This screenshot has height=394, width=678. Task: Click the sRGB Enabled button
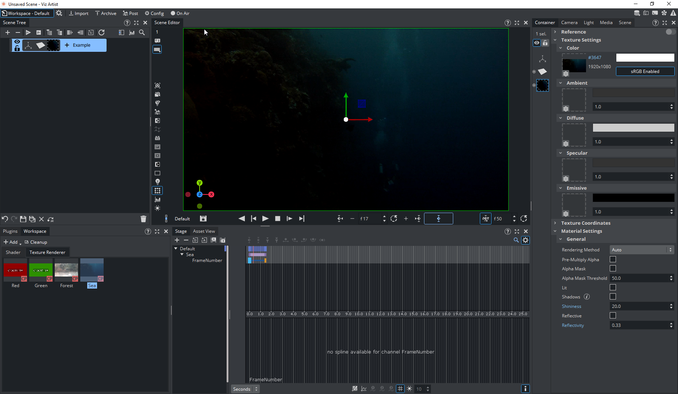point(645,72)
